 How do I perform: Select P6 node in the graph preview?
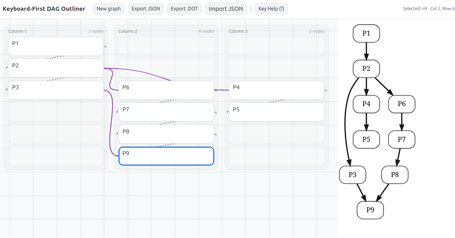click(402, 104)
